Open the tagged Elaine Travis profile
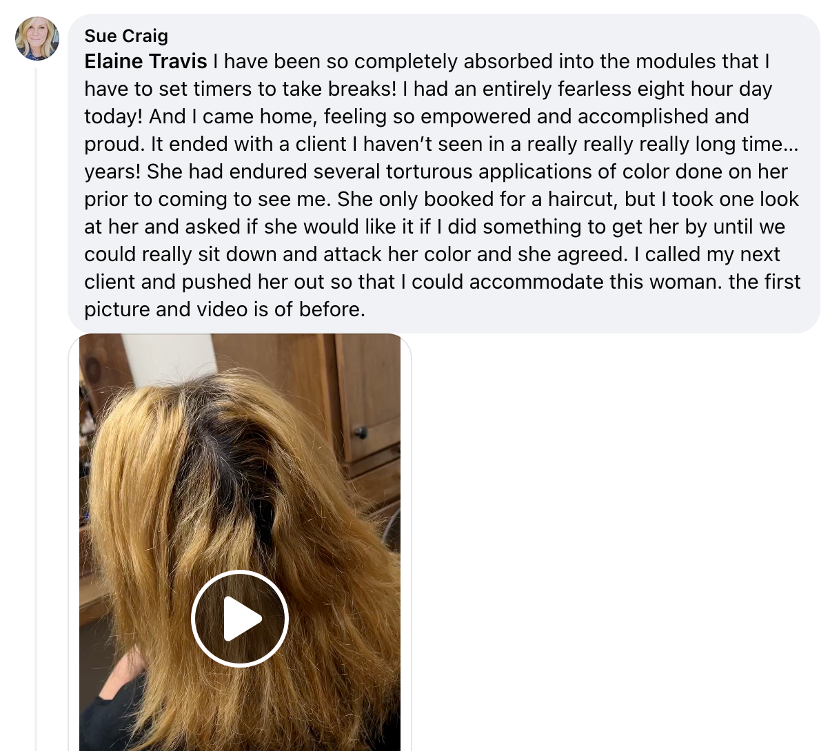 coord(145,61)
